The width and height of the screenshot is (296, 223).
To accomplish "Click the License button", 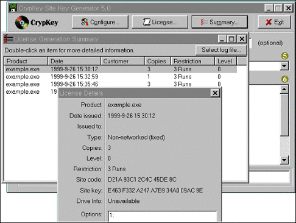I will (x=160, y=22).
